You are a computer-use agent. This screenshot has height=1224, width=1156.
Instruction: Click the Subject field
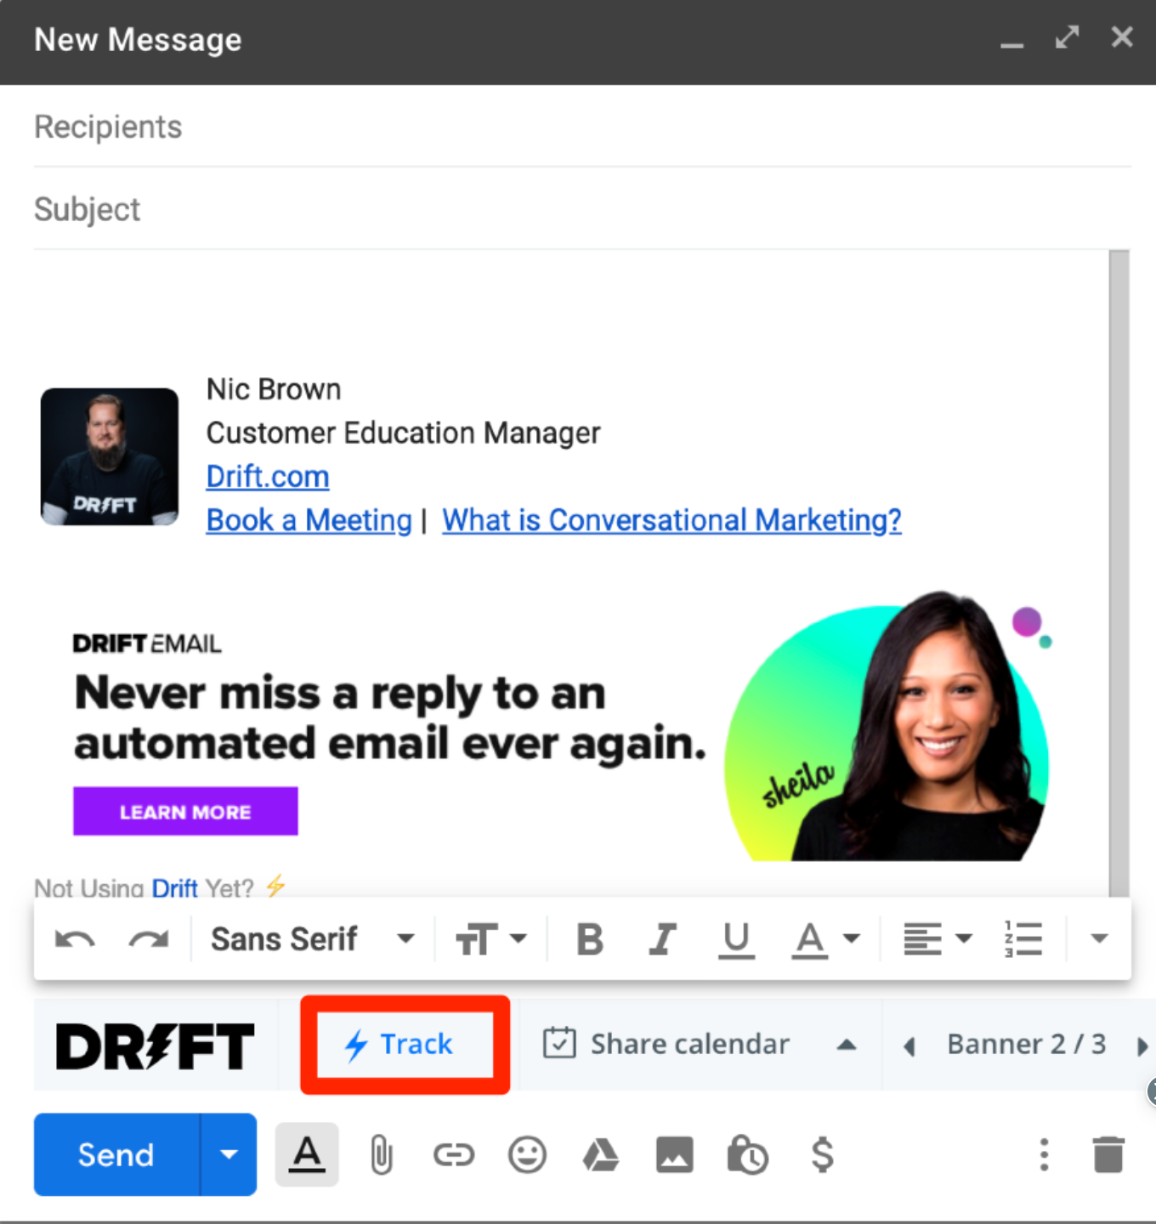[582, 209]
